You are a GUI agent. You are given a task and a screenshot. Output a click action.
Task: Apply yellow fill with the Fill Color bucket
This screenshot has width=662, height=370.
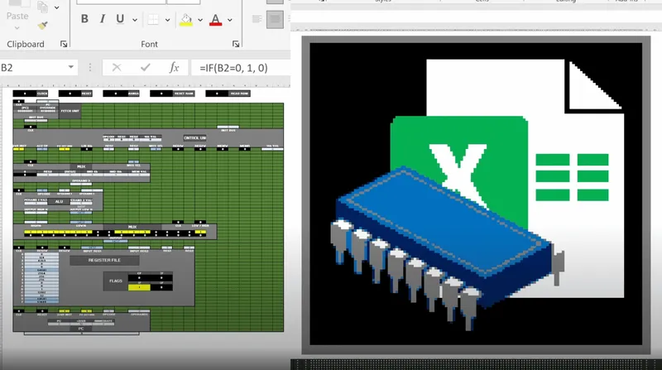pyautogui.click(x=186, y=19)
